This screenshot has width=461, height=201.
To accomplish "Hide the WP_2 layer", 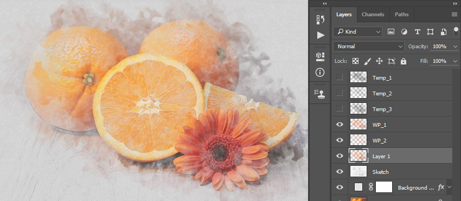I will point(340,140).
